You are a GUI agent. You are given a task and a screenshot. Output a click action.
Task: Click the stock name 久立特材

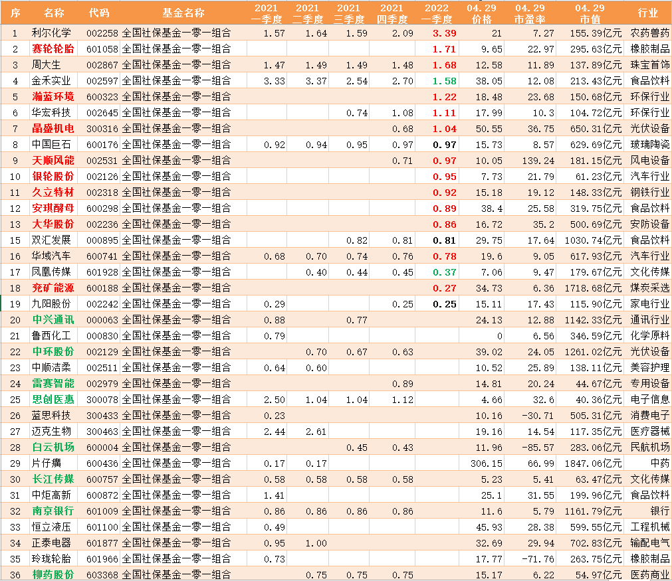click(x=53, y=193)
